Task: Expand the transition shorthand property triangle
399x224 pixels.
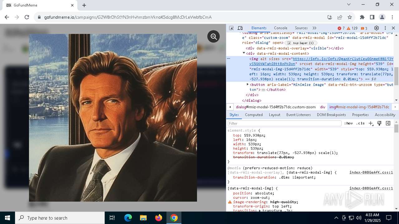Action: pos(260,211)
